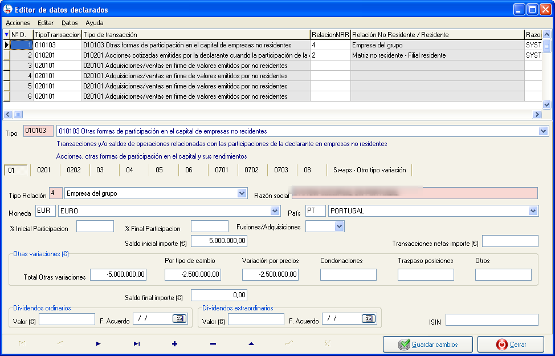Click Dividendos extraordinarios Valor field
The height and width of the screenshot is (356, 555).
pos(256,319)
